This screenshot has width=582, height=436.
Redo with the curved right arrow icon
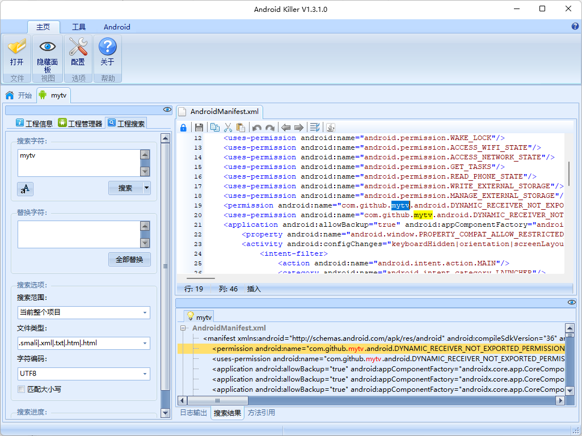pyautogui.click(x=270, y=128)
